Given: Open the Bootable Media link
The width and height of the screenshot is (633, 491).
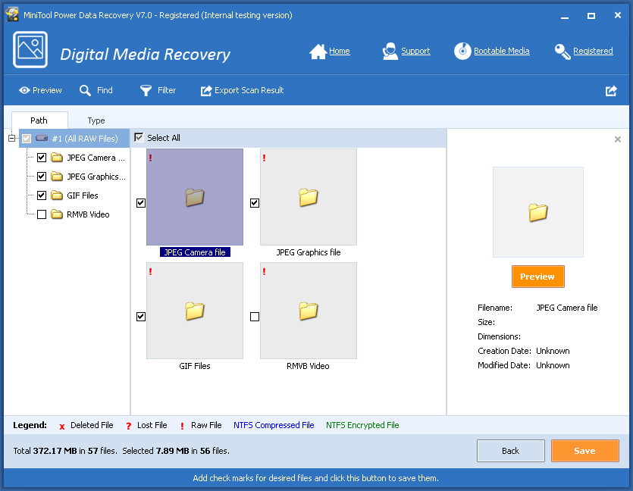Looking at the screenshot, I should click(501, 51).
